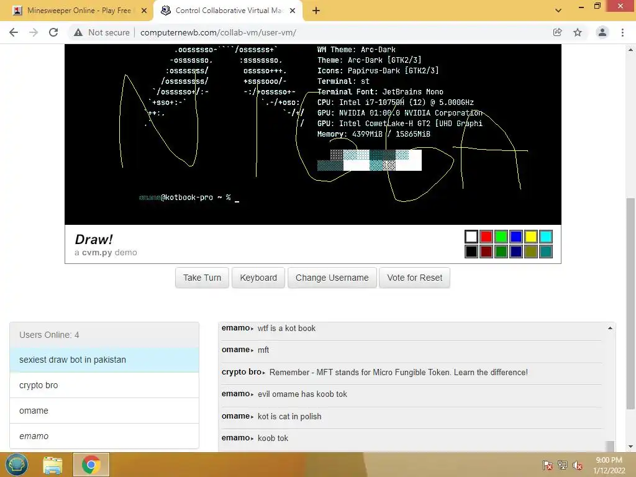Click the Chrome taskbar icon
The height and width of the screenshot is (477, 636).
tap(91, 465)
